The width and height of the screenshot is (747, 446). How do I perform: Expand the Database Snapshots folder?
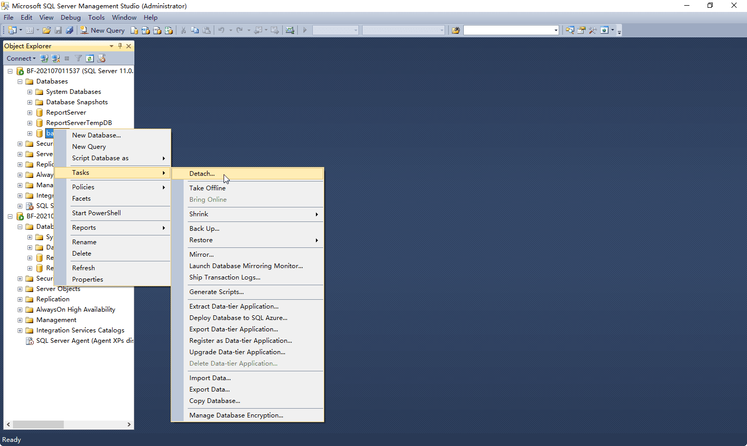30,102
